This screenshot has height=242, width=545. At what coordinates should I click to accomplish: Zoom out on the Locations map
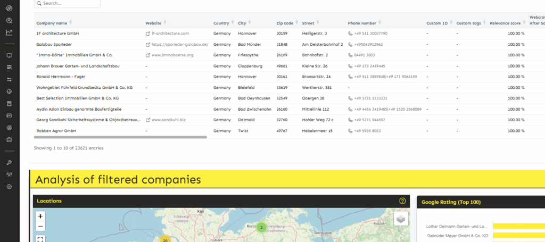[x=41, y=227]
